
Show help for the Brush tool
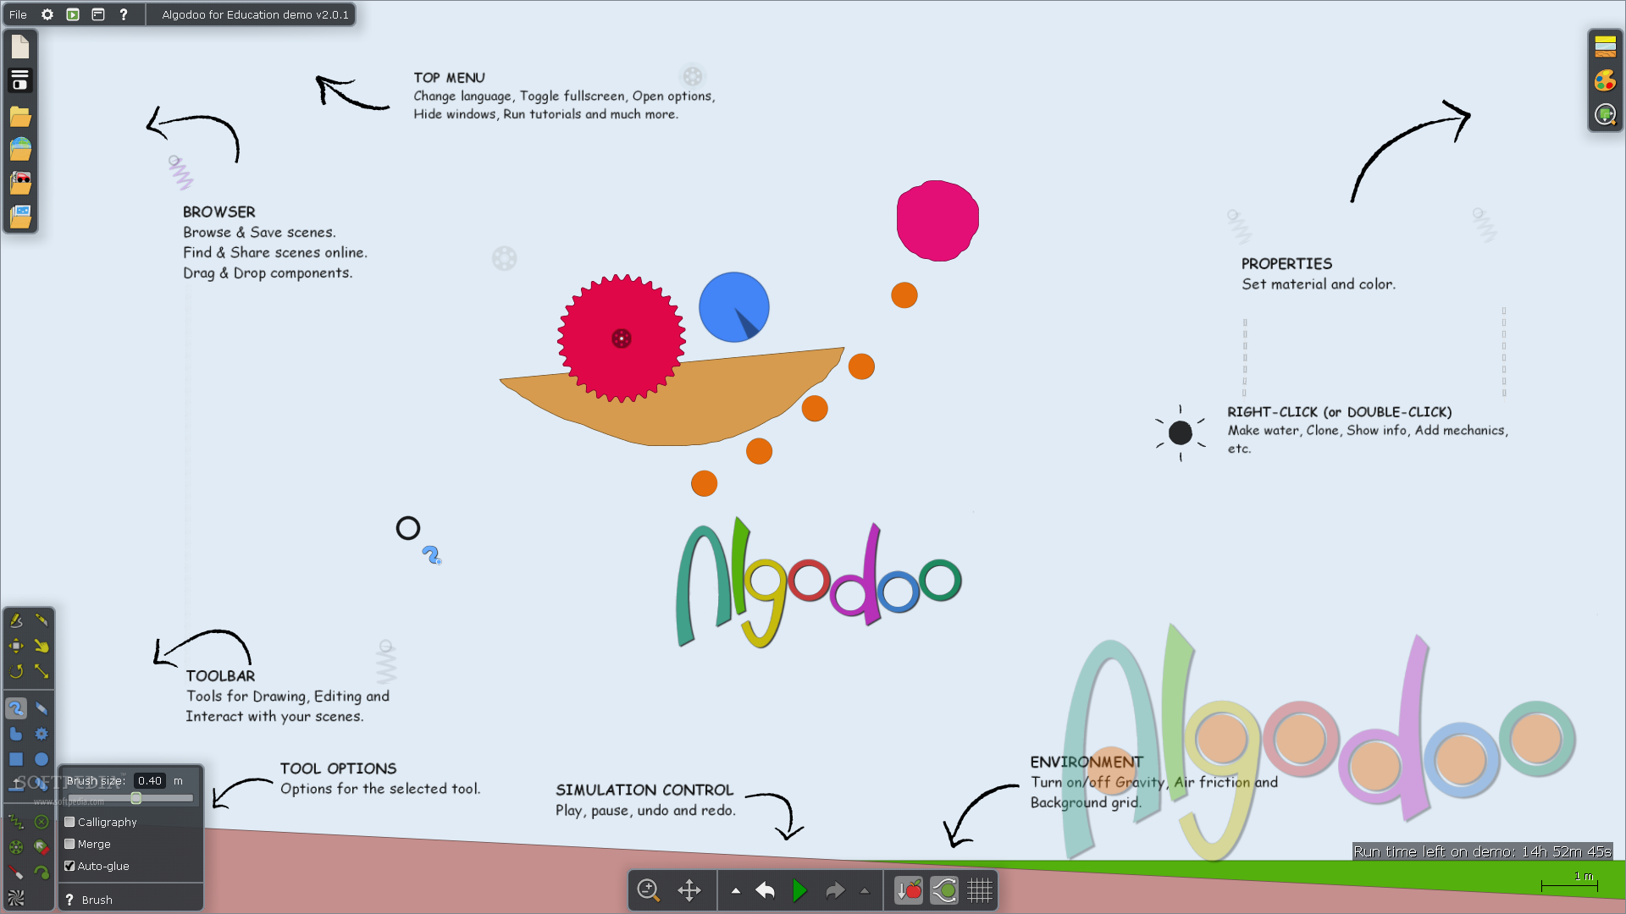(69, 900)
